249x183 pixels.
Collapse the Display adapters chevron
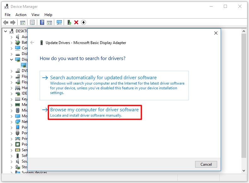point(11,59)
